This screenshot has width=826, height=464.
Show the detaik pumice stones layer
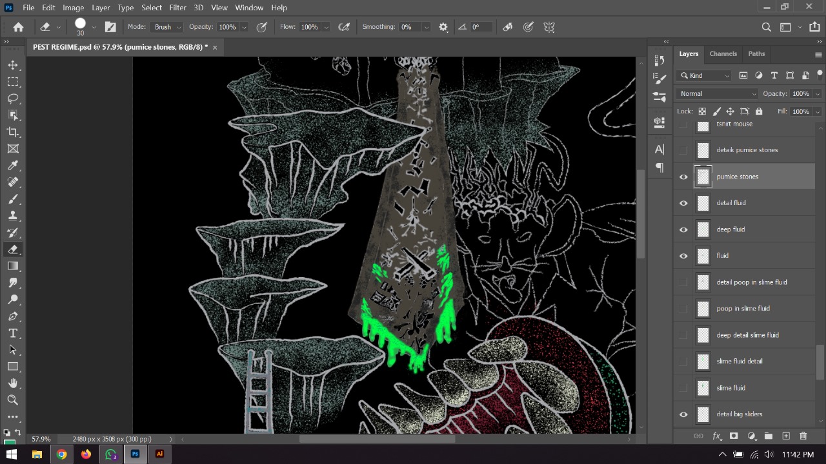point(683,150)
